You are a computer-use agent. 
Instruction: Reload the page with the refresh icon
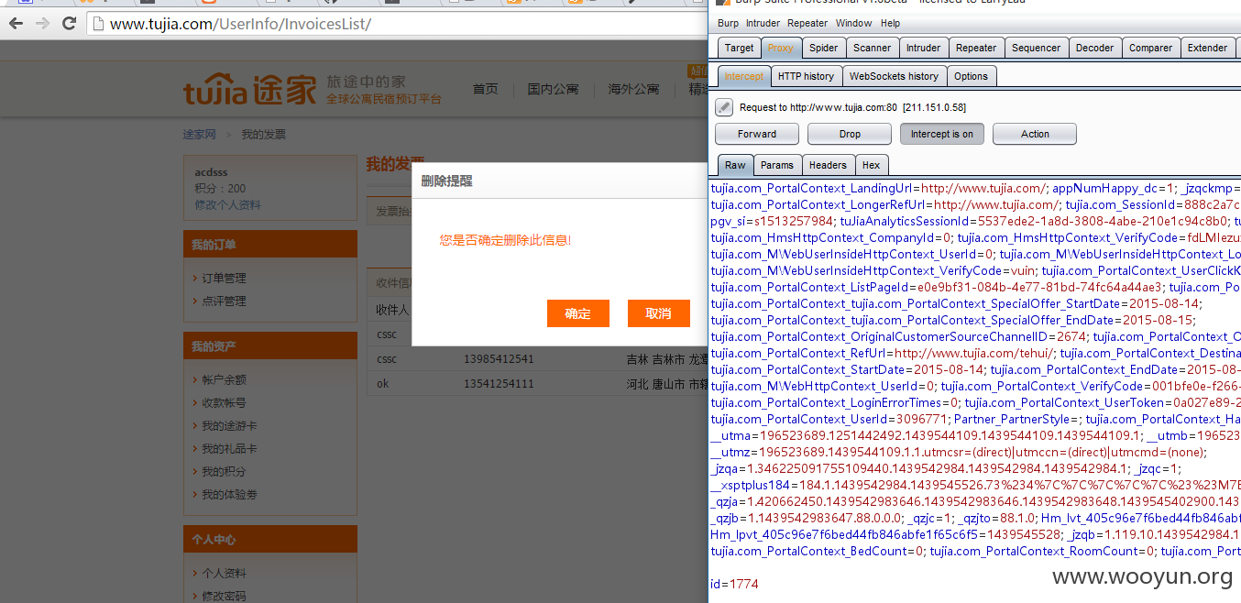pos(69,24)
